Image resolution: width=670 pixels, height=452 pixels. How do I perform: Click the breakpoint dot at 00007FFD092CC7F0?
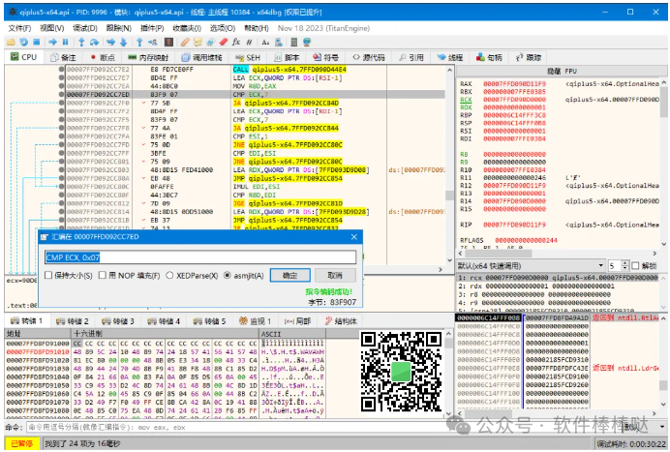pos(62,103)
